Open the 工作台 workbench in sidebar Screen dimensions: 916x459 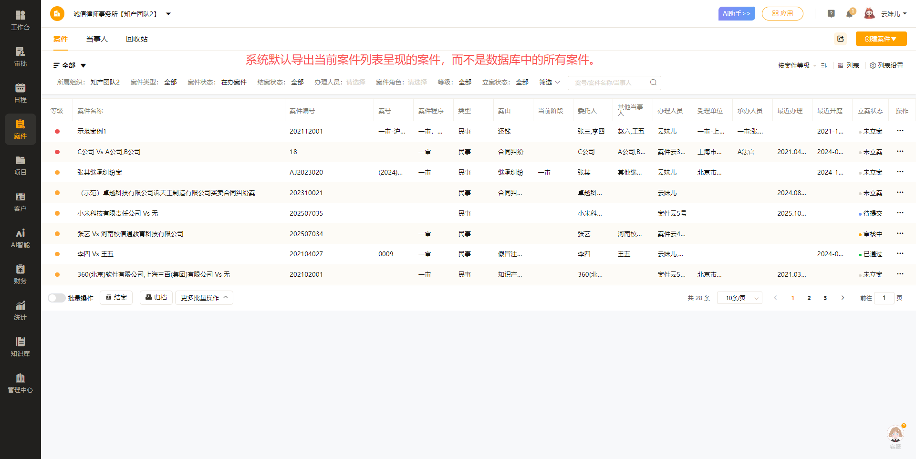[x=20, y=20]
